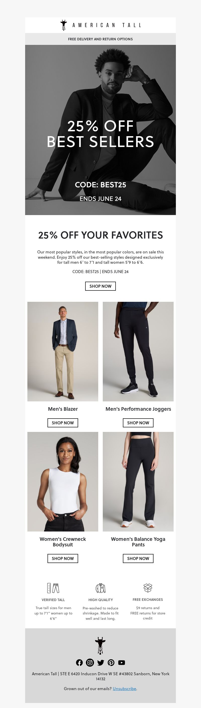
Task: Click the Free Delivery and Return Options bar
Action: [x=100, y=39]
